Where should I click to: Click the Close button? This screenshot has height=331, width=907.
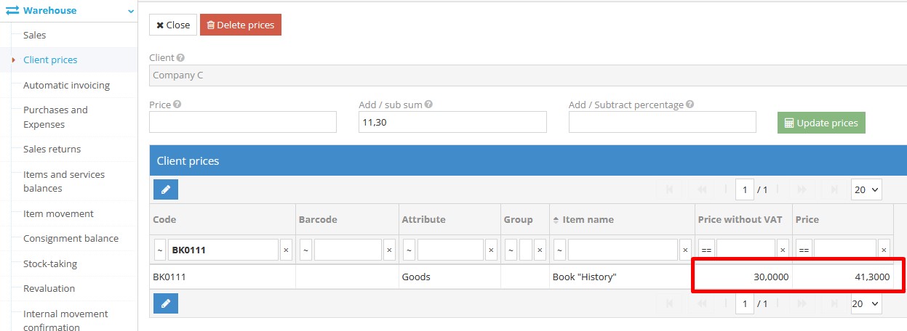tap(173, 25)
